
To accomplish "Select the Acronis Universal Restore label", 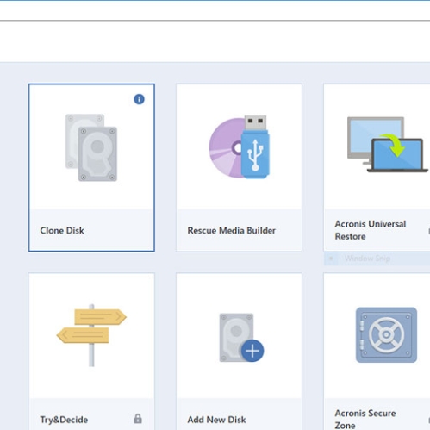I will [x=371, y=230].
